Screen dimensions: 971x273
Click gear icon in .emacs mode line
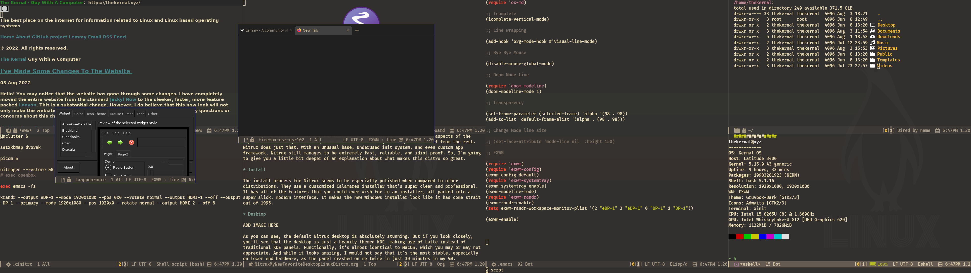click(x=494, y=264)
